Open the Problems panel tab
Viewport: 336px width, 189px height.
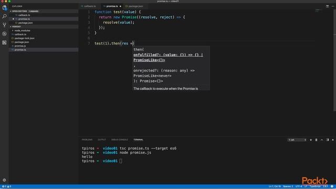(87, 140)
